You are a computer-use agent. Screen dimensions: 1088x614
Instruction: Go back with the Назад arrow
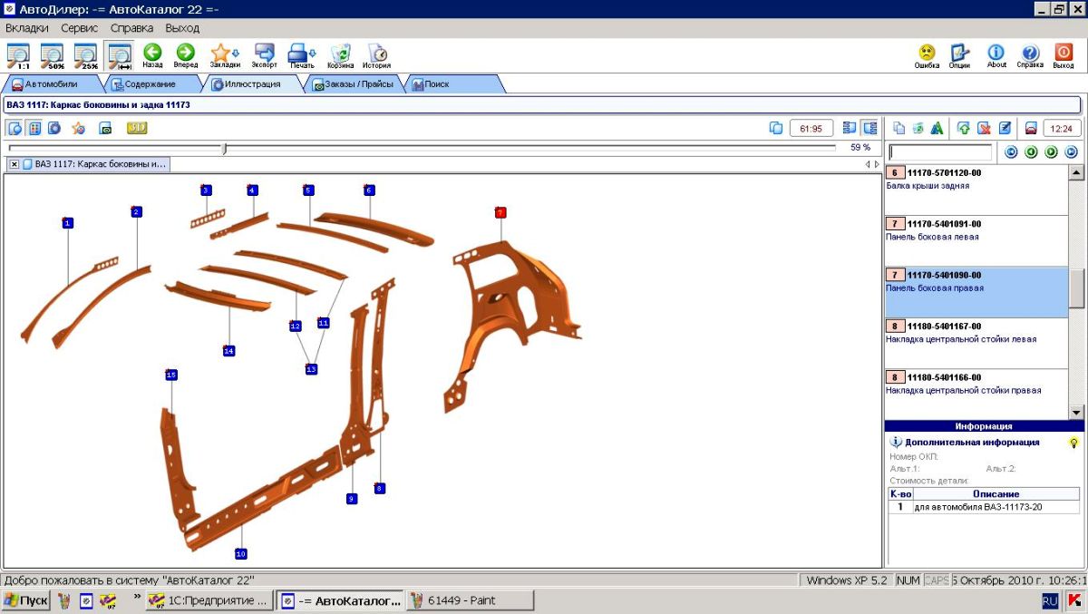pos(152,56)
